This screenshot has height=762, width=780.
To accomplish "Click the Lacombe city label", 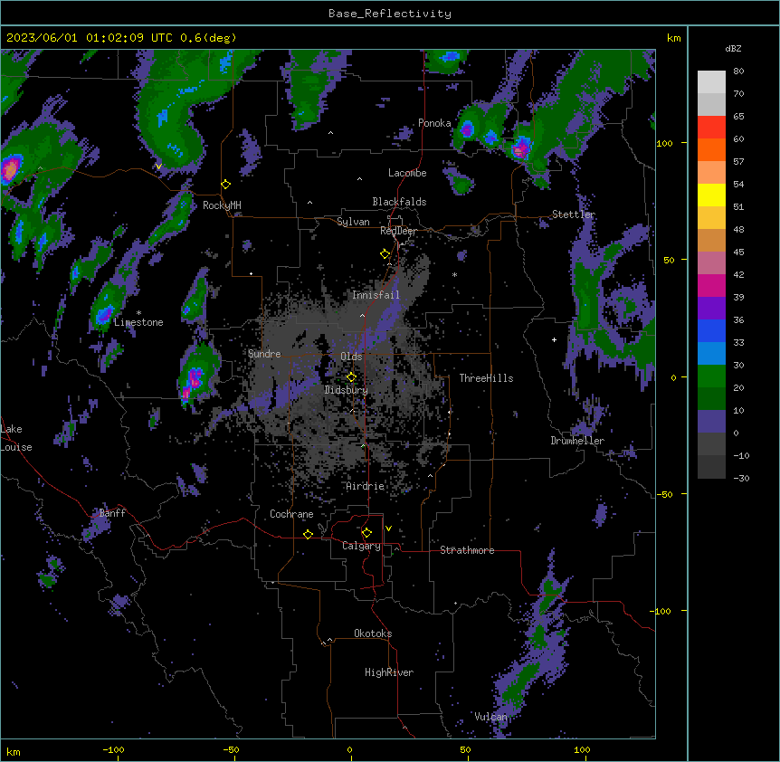I will 407,173.
